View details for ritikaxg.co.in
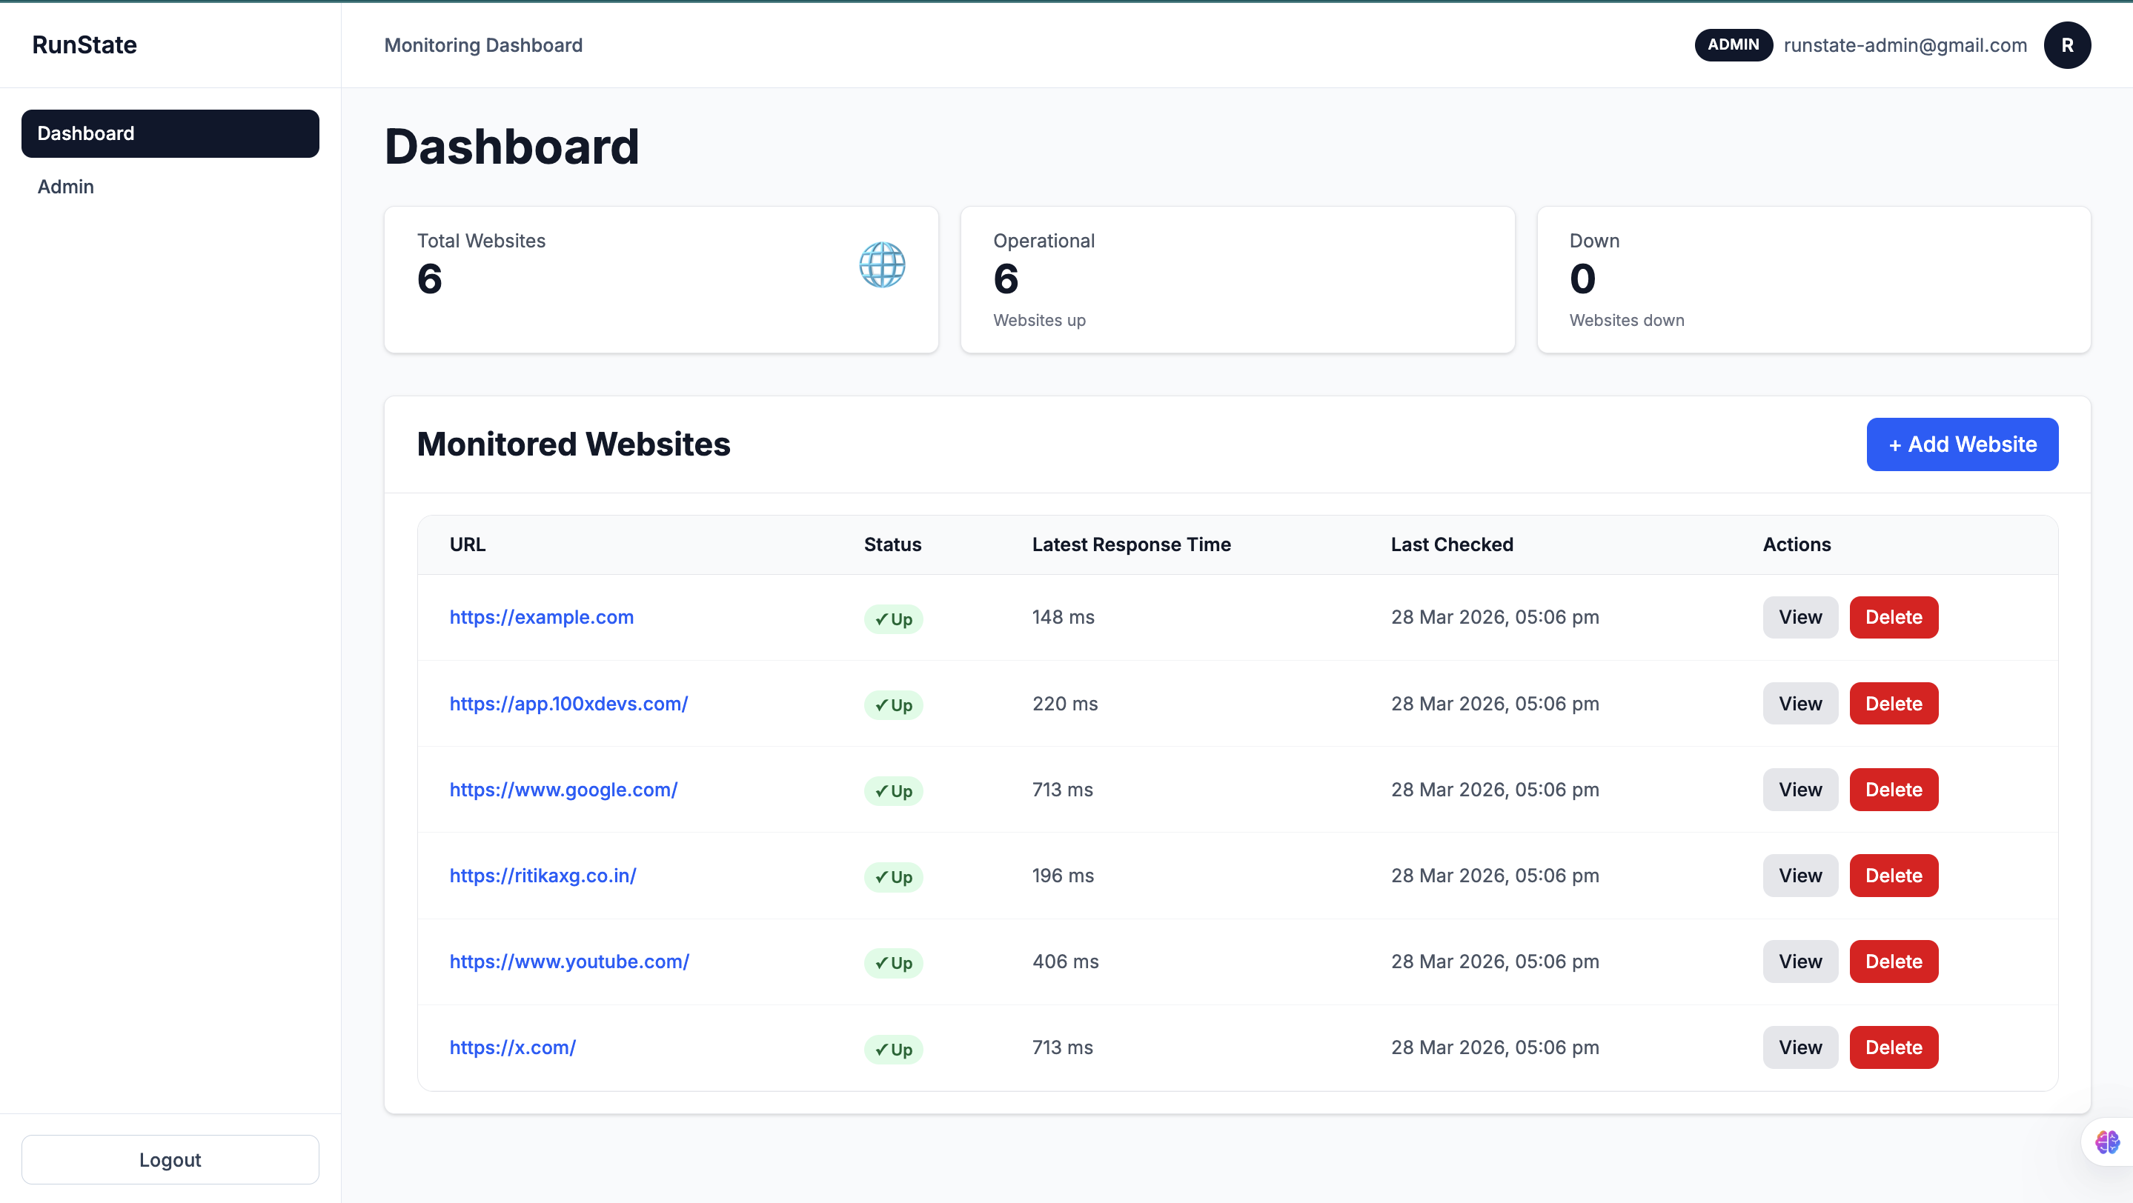 coord(1800,876)
